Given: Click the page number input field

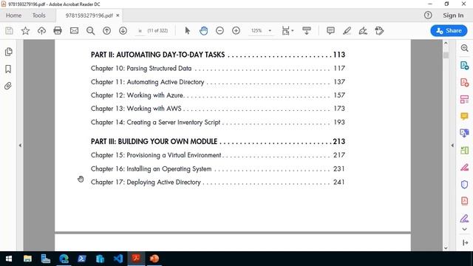Looking at the screenshot, I should tap(140, 31).
